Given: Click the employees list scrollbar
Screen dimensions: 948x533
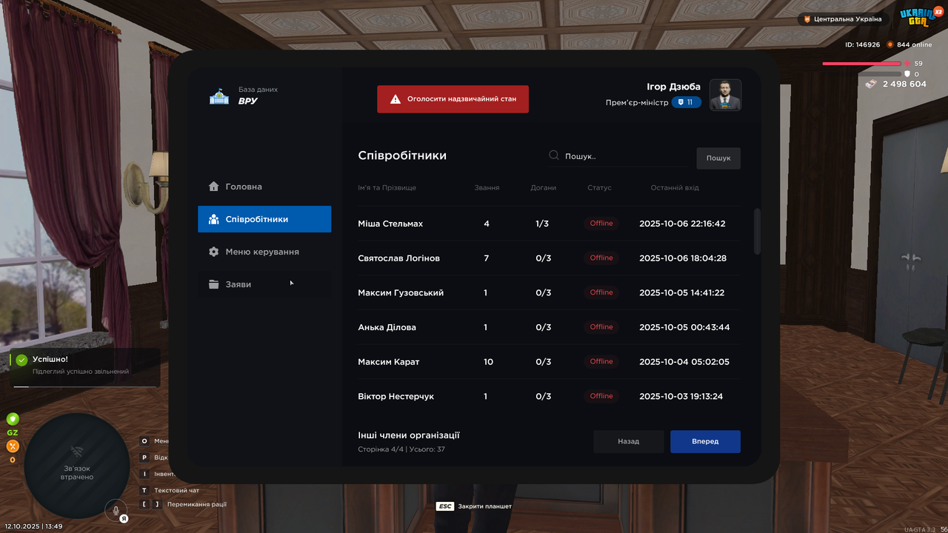Looking at the screenshot, I should tap(757, 232).
